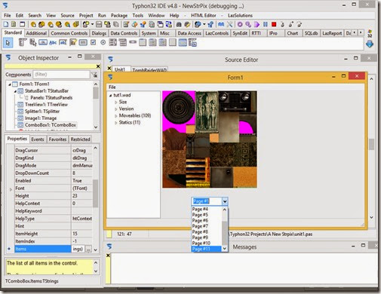Viewport: 381px width, 294px height.
Task: Open the Run menu
Action: click(102, 15)
